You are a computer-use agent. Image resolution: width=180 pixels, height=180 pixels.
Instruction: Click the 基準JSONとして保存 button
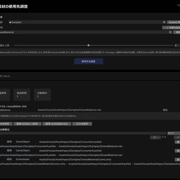(28, 124)
